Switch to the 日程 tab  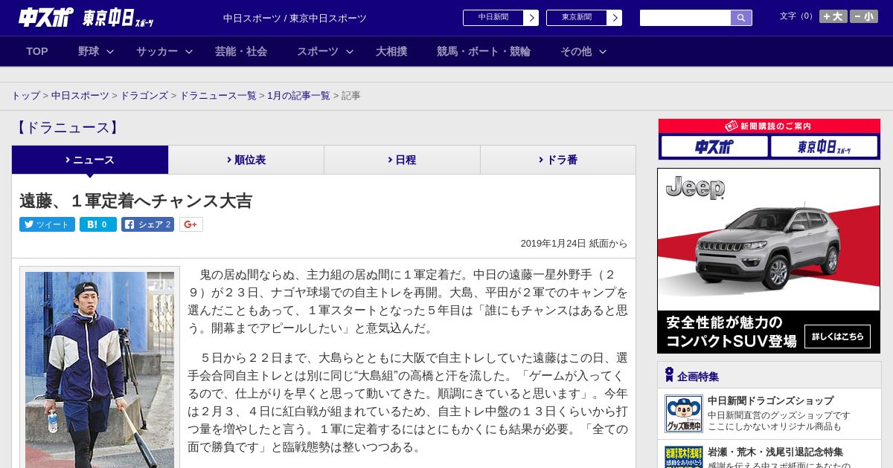click(x=402, y=160)
